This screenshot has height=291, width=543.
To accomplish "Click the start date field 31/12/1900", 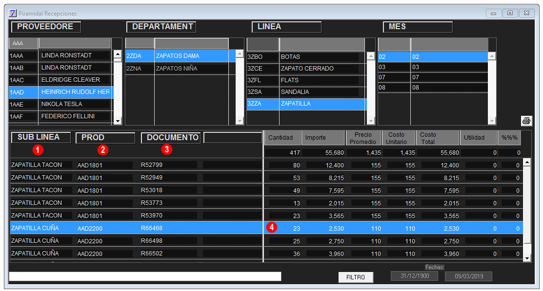I will click(x=415, y=276).
